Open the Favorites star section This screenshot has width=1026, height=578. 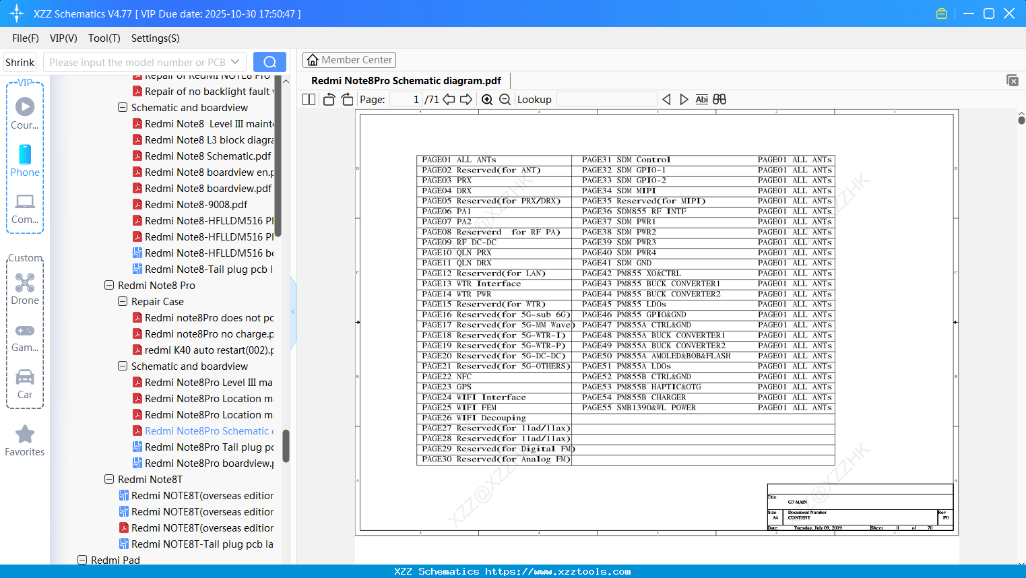click(25, 441)
